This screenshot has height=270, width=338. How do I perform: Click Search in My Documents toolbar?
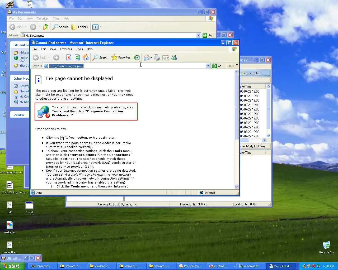click(x=60, y=27)
